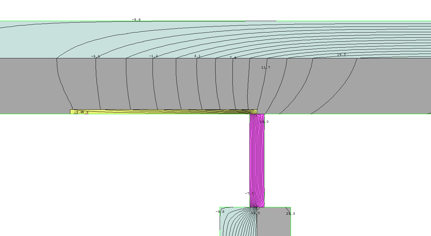Click the -9.8 label on bottom teal block
This screenshot has height=236, width=431.
[220, 212]
